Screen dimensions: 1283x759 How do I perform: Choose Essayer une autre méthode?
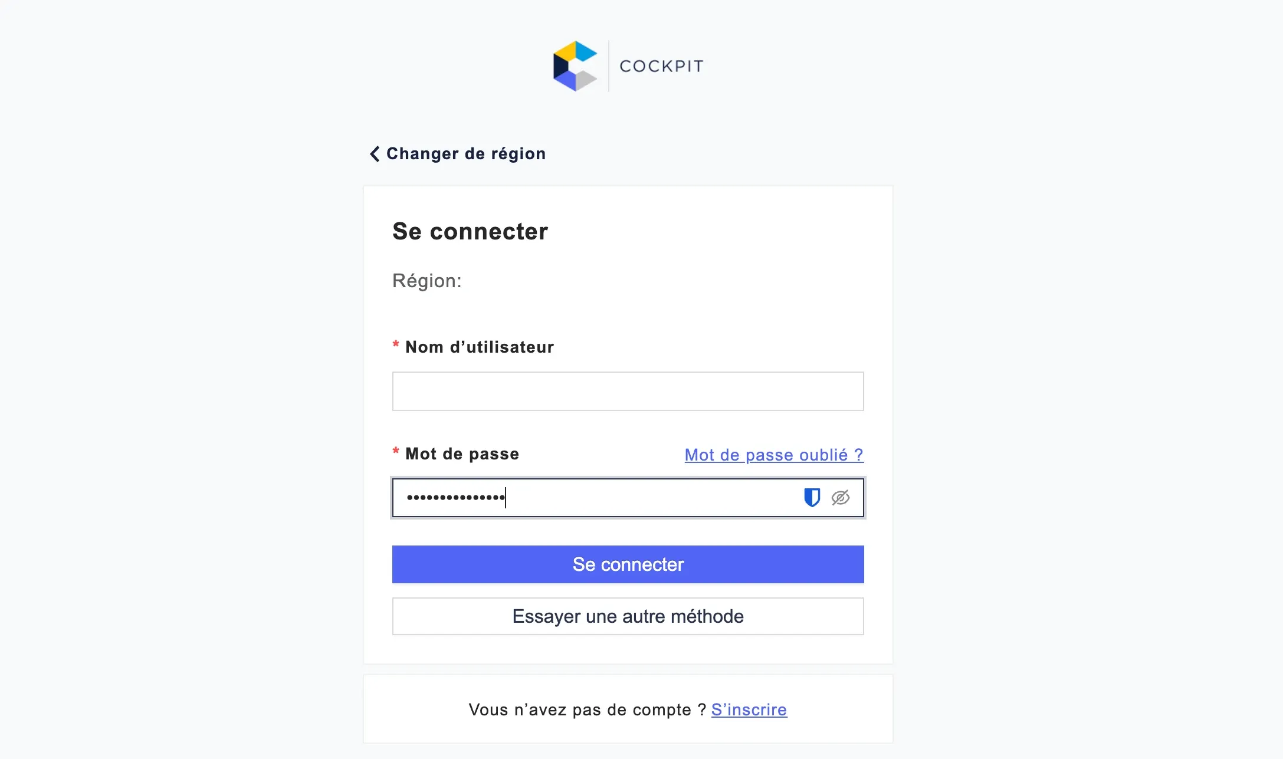628,616
